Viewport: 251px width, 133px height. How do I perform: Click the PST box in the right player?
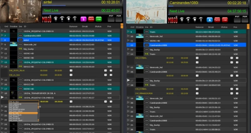pos(237,20)
